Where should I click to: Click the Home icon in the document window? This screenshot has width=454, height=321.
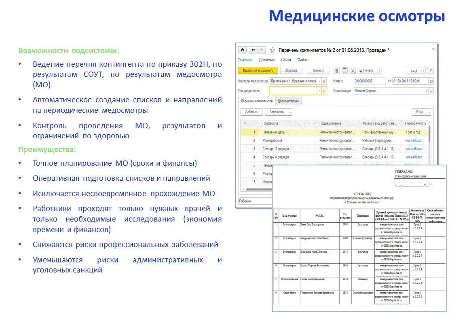coord(242,50)
